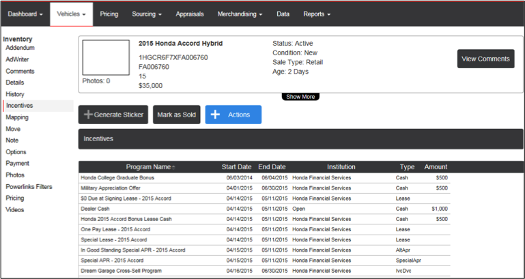The width and height of the screenshot is (525, 279).
Task: Click the Incentives section header bar
Action: tap(300, 139)
